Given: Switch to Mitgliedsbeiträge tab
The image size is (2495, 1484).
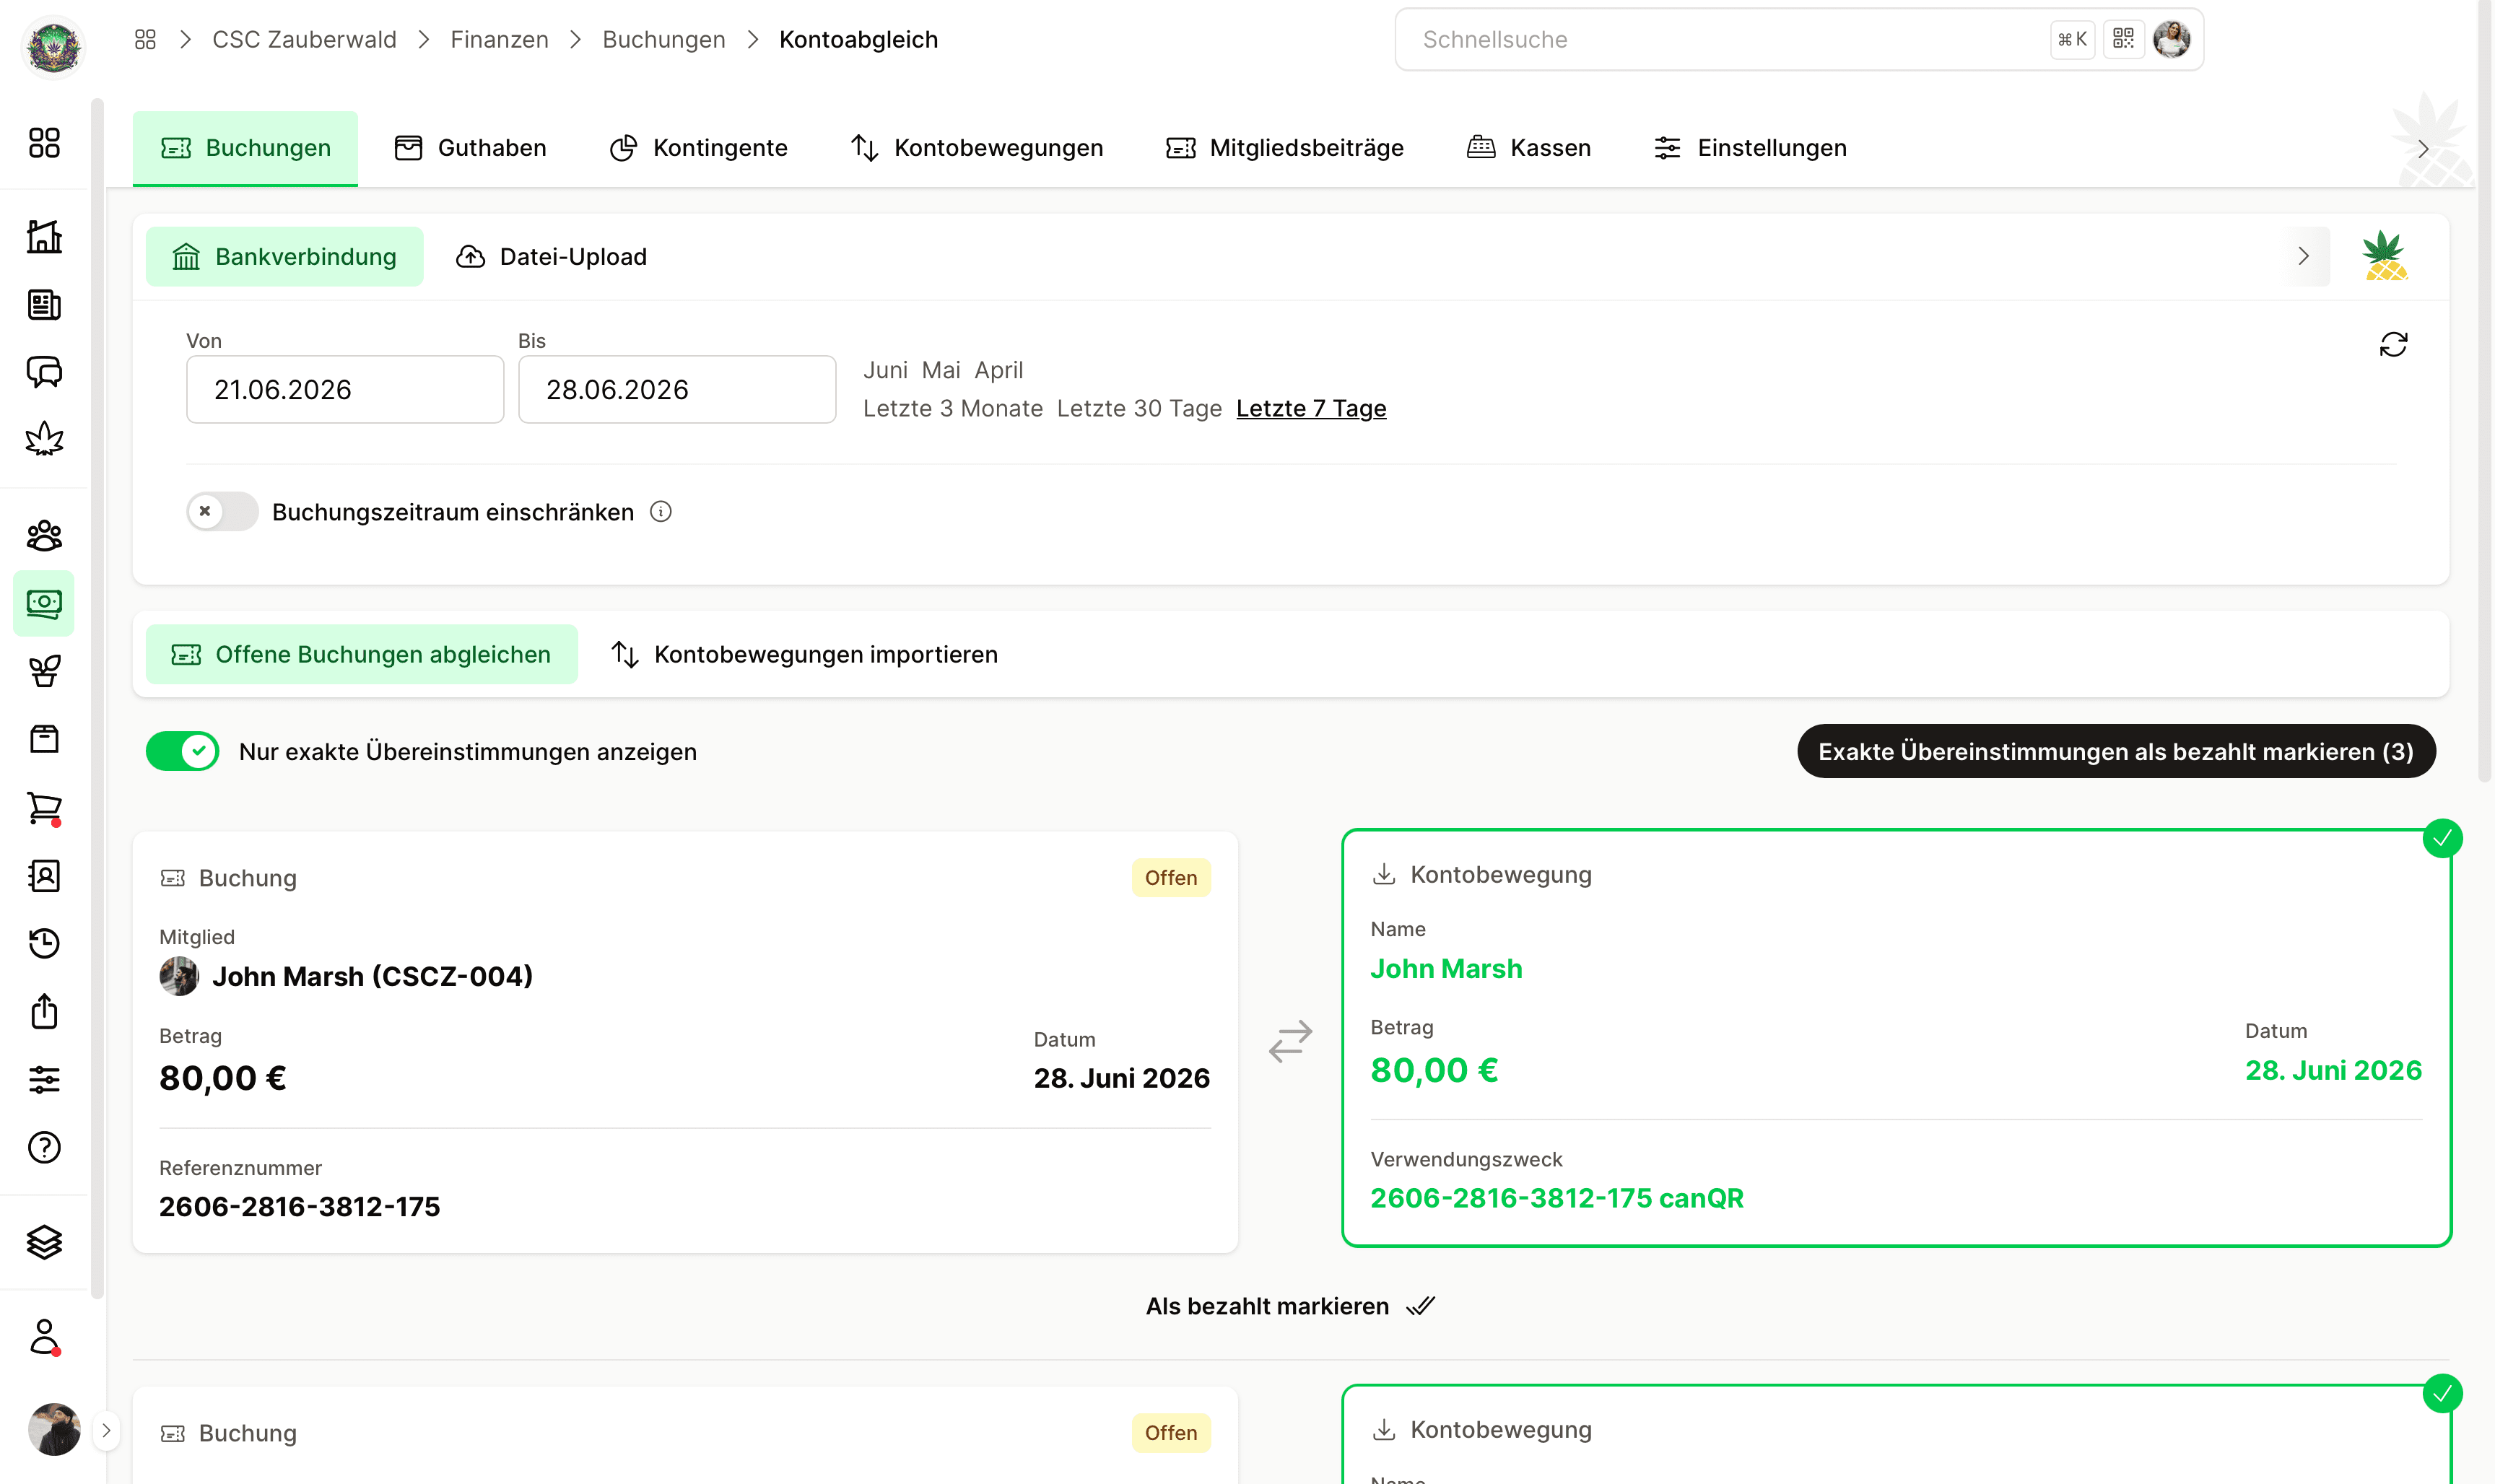Looking at the screenshot, I should 1285,148.
